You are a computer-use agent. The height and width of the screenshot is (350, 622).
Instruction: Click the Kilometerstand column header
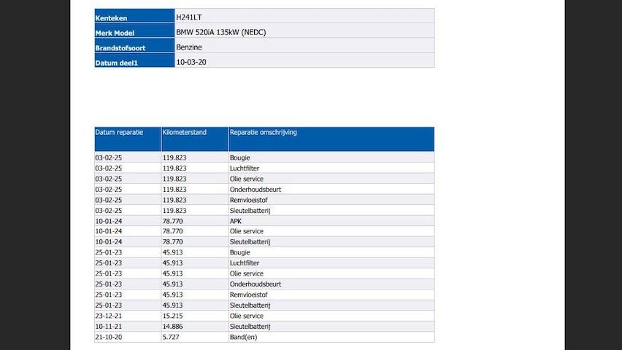coord(195,139)
